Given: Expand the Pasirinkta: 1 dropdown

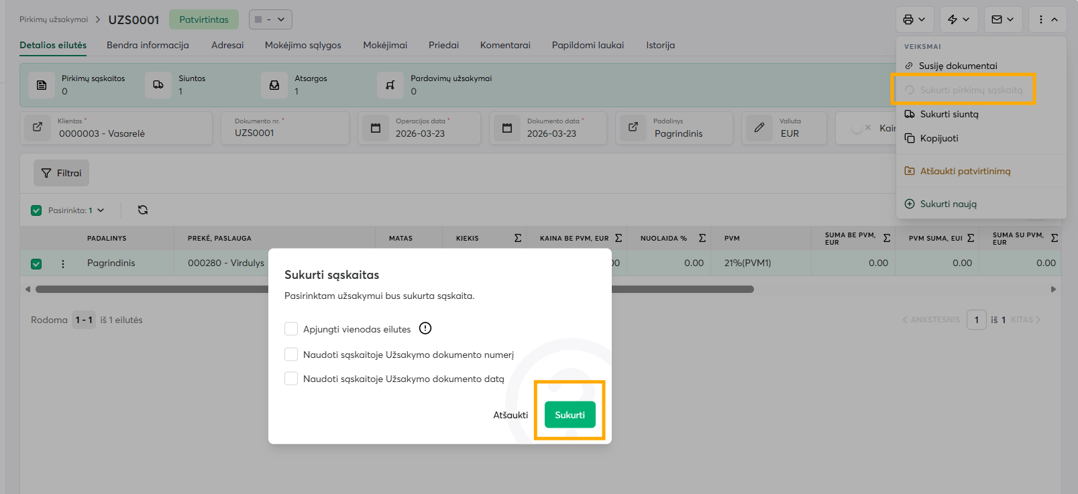Looking at the screenshot, I should (x=101, y=210).
